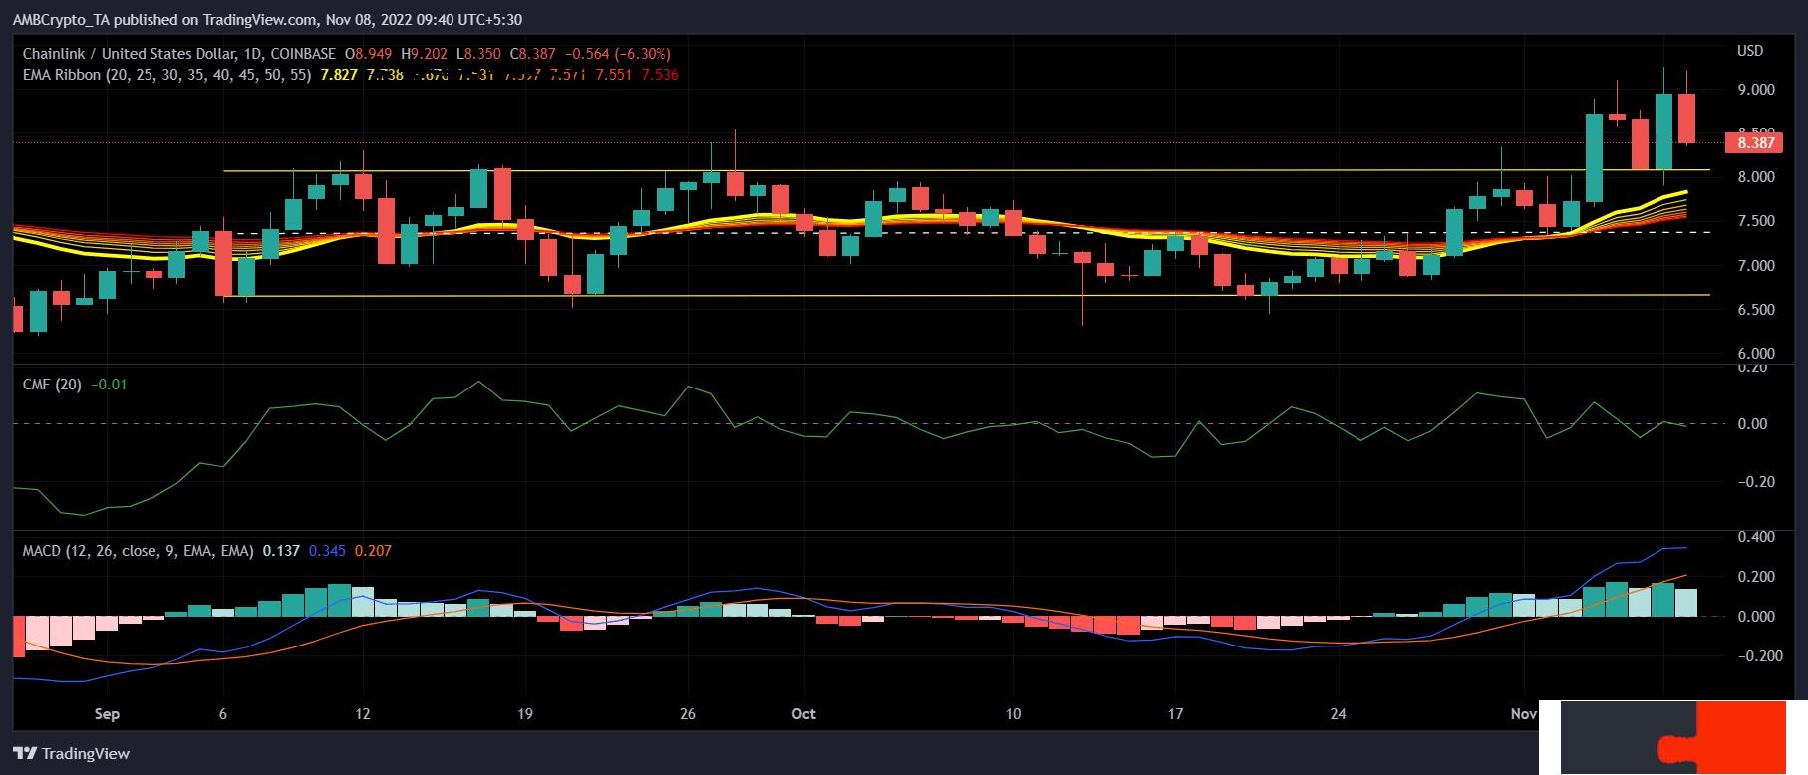Click the 0.000 MACD axis label
Image resolution: width=1808 pixels, height=775 pixels.
click(x=1755, y=617)
